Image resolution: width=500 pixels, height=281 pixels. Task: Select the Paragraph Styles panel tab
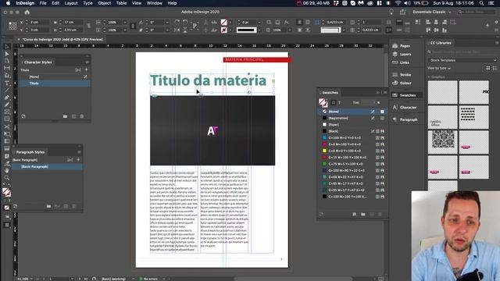point(30,152)
